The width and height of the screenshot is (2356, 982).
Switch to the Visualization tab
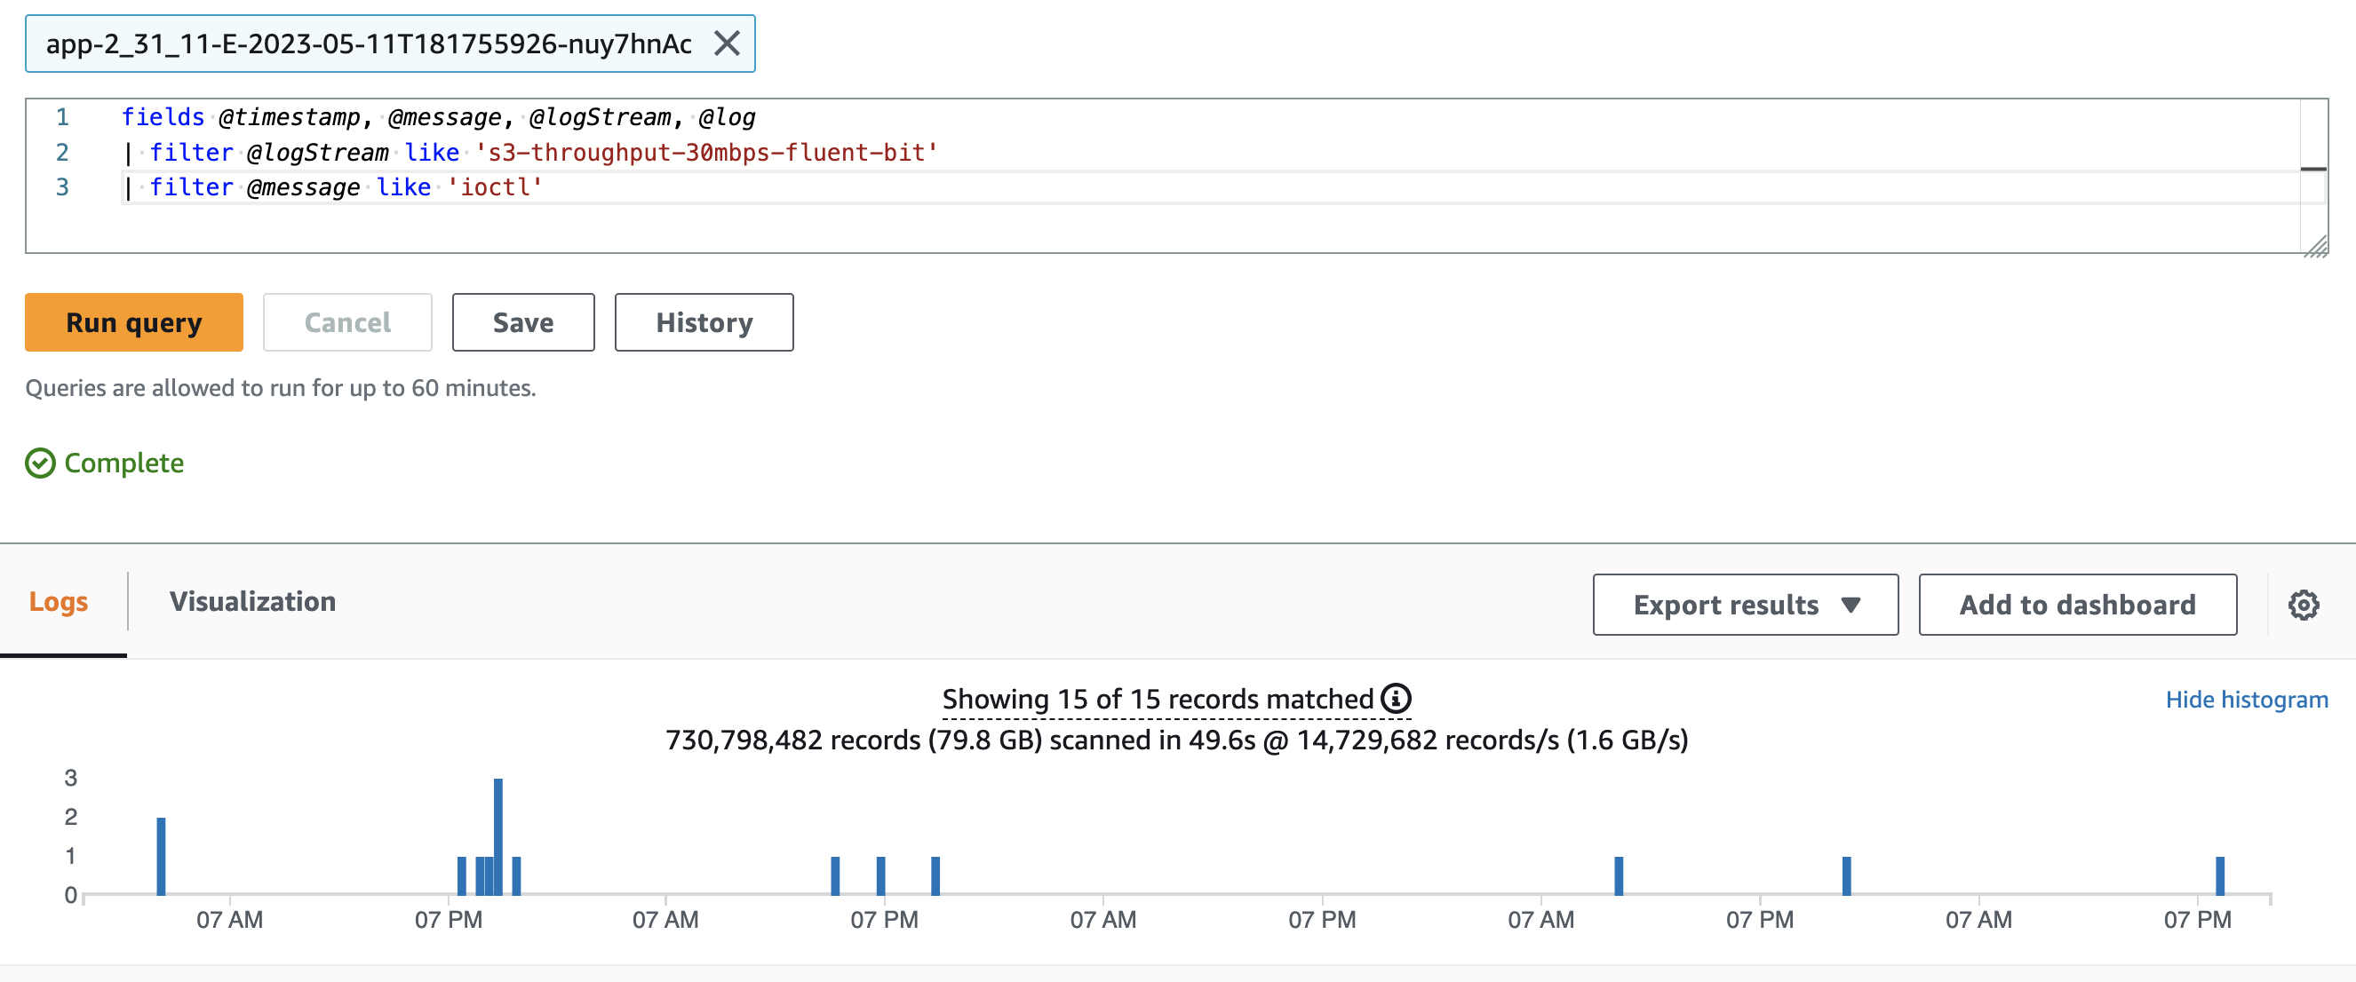click(x=252, y=602)
